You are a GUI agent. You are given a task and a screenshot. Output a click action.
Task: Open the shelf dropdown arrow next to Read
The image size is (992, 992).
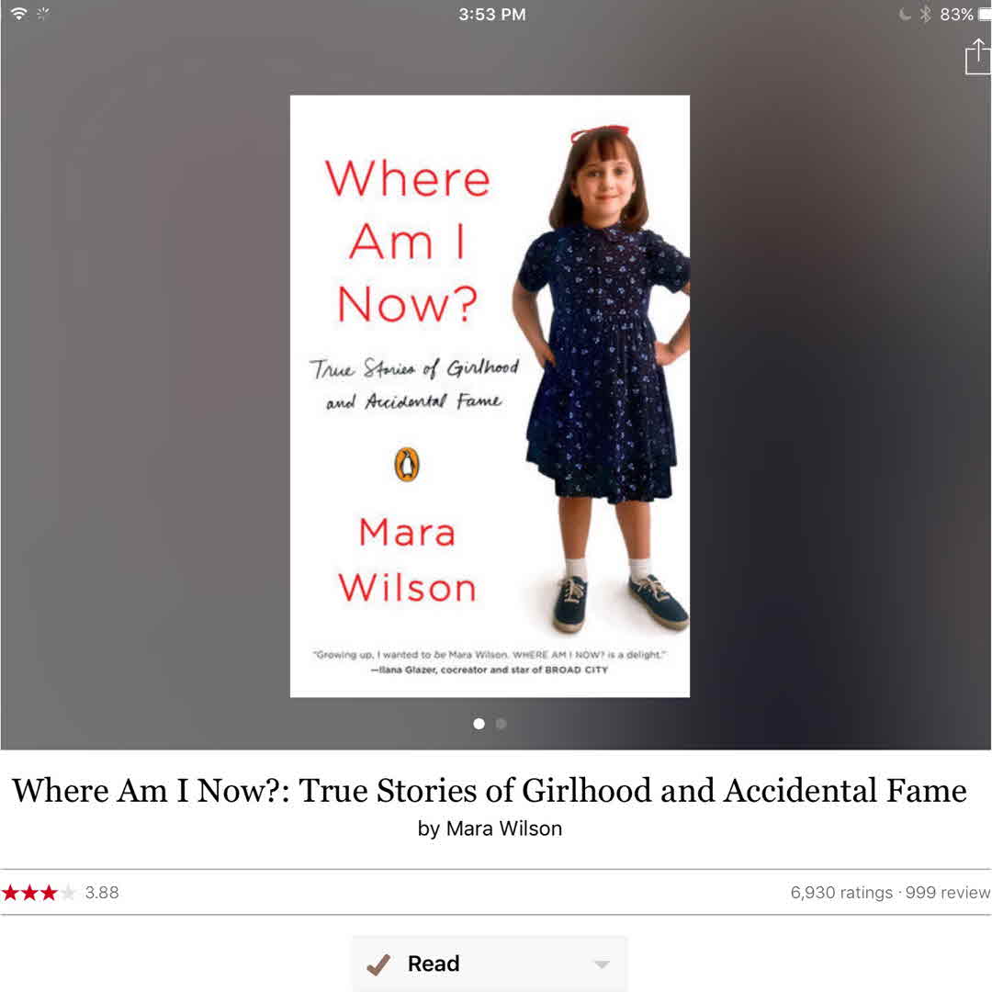[602, 964]
